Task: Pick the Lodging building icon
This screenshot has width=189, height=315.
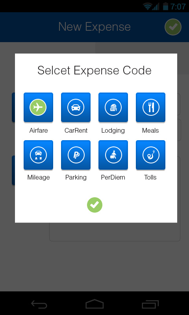Action: pyautogui.click(x=113, y=107)
